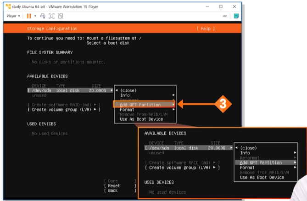
Task: Expand arrow at end of /dev/sda row
Action: coord(112,90)
